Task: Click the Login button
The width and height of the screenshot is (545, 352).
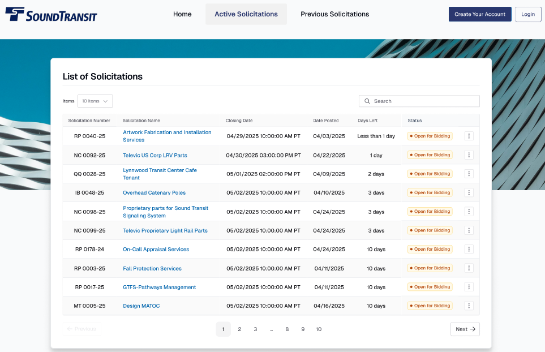Action: point(527,14)
